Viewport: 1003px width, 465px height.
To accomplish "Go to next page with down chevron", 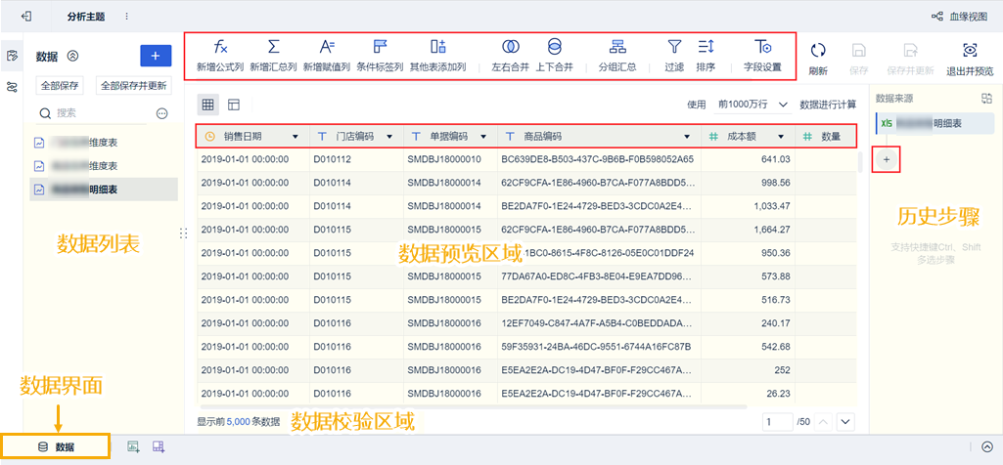I will pos(846,422).
